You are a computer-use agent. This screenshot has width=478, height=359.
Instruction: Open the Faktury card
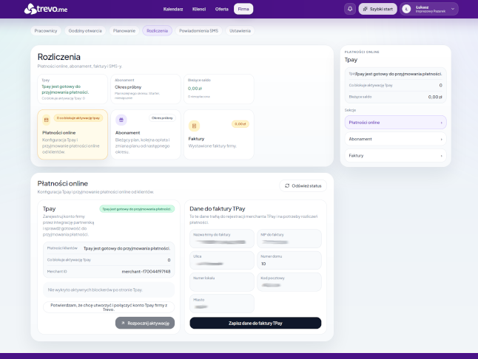219,134
